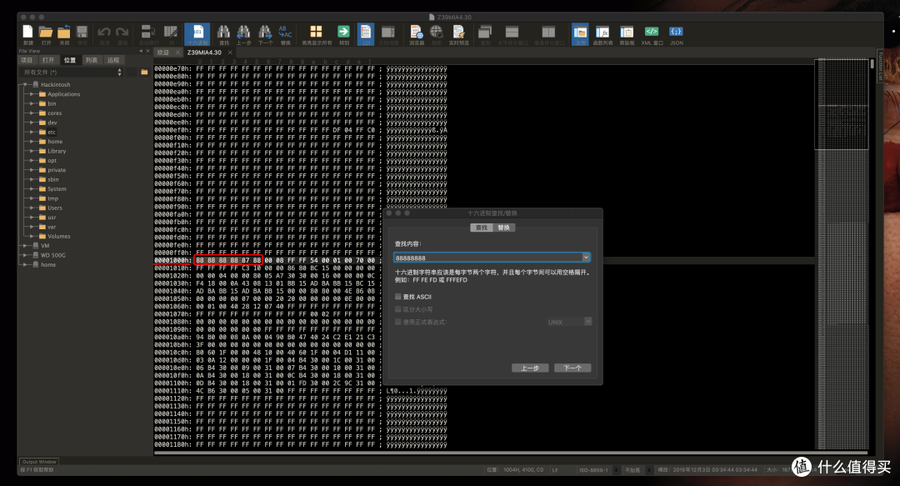The height and width of the screenshot is (486, 900).
Task: Open the 所有文件 (*) file filter dropdown
Action: pos(72,72)
